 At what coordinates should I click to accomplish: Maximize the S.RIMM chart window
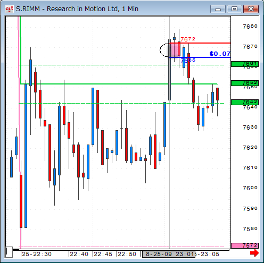point(234,9)
